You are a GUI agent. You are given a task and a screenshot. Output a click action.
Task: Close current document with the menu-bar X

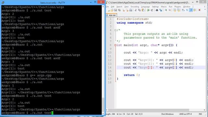click(205, 6)
